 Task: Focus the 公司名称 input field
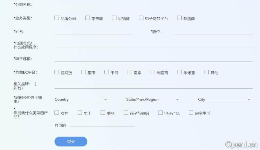click(153, 5)
